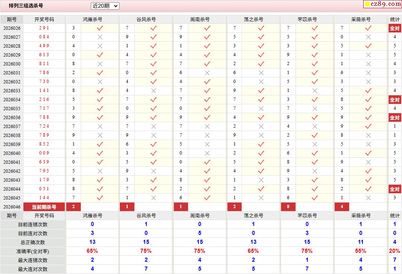Click the red box with 4 under 采薇杀号
This screenshot has height=274, width=402.
coord(342,207)
